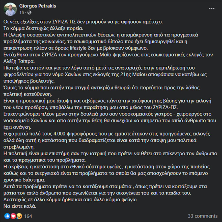222x222 pixels.
Task: Open Giorgos Petrakis's profile picture
Action: (x=11, y=8)
